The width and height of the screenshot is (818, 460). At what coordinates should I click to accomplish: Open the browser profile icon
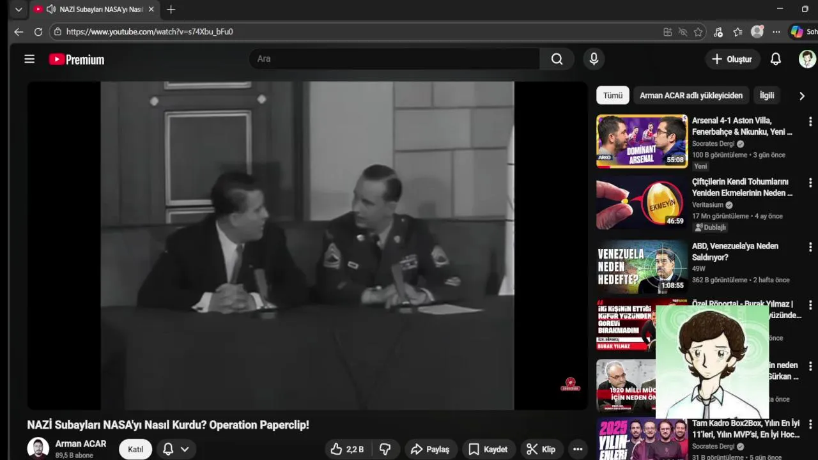[x=757, y=32]
